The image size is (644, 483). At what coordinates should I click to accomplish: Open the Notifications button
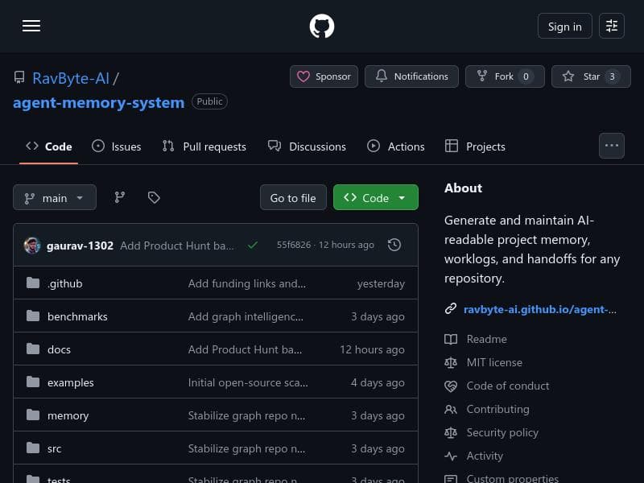[411, 76]
